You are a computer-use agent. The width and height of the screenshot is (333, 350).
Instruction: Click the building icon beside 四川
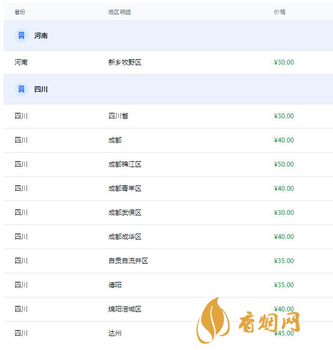click(22, 89)
